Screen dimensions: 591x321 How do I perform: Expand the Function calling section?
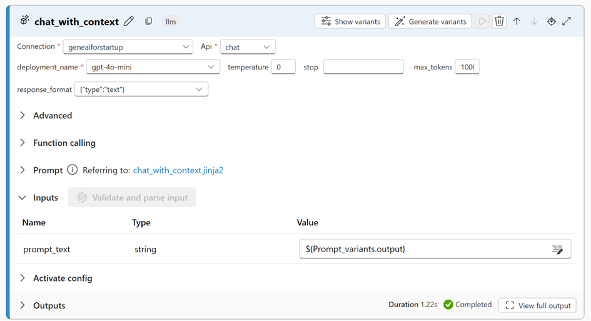point(23,143)
